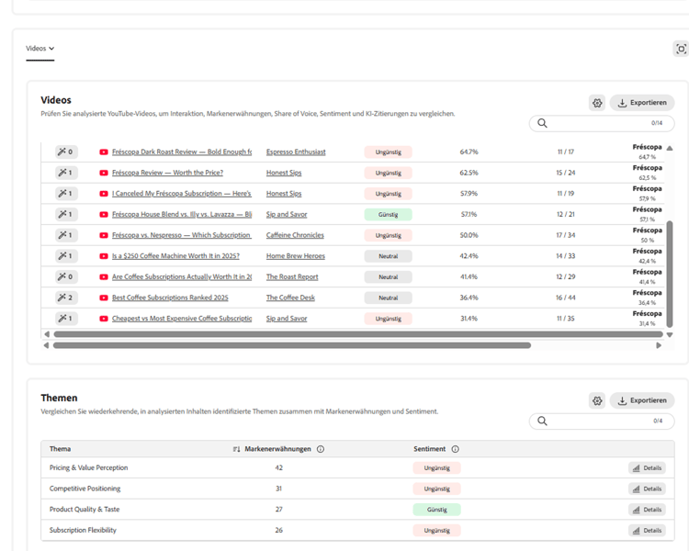The width and height of the screenshot is (689, 551).
Task: Click wand badge for Fréscopa Dark Roast Review row
Action: pyautogui.click(x=66, y=152)
